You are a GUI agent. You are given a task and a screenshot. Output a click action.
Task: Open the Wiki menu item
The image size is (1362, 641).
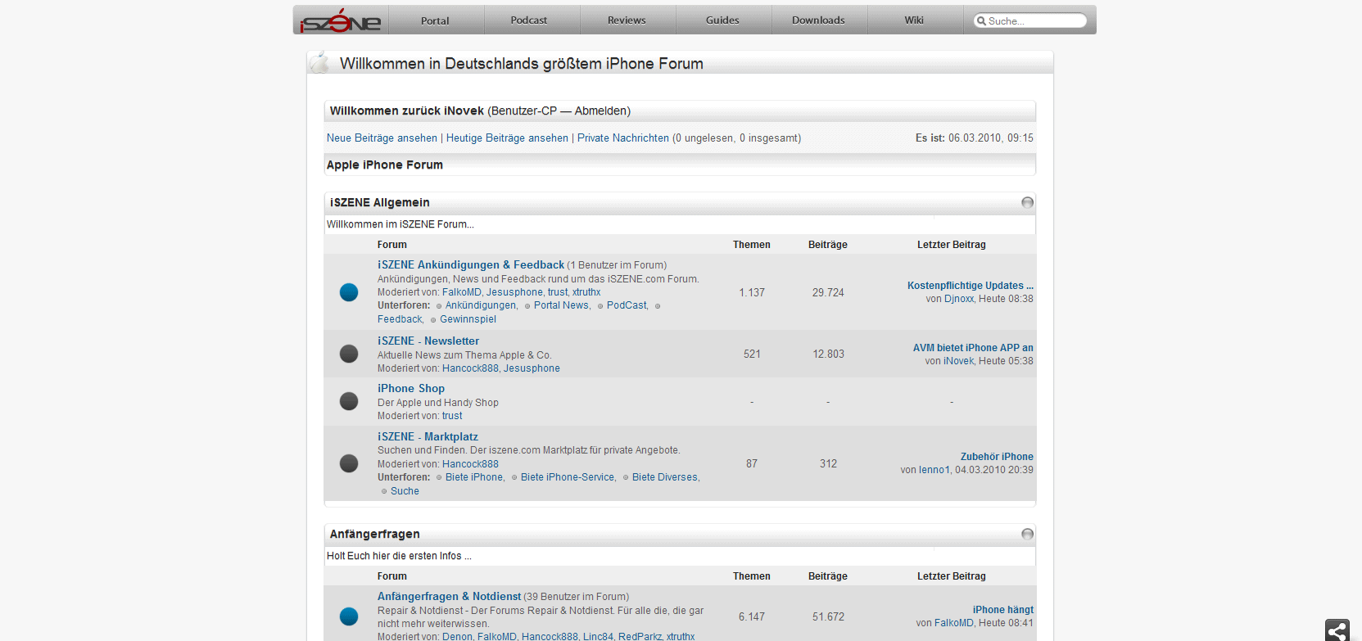point(914,20)
